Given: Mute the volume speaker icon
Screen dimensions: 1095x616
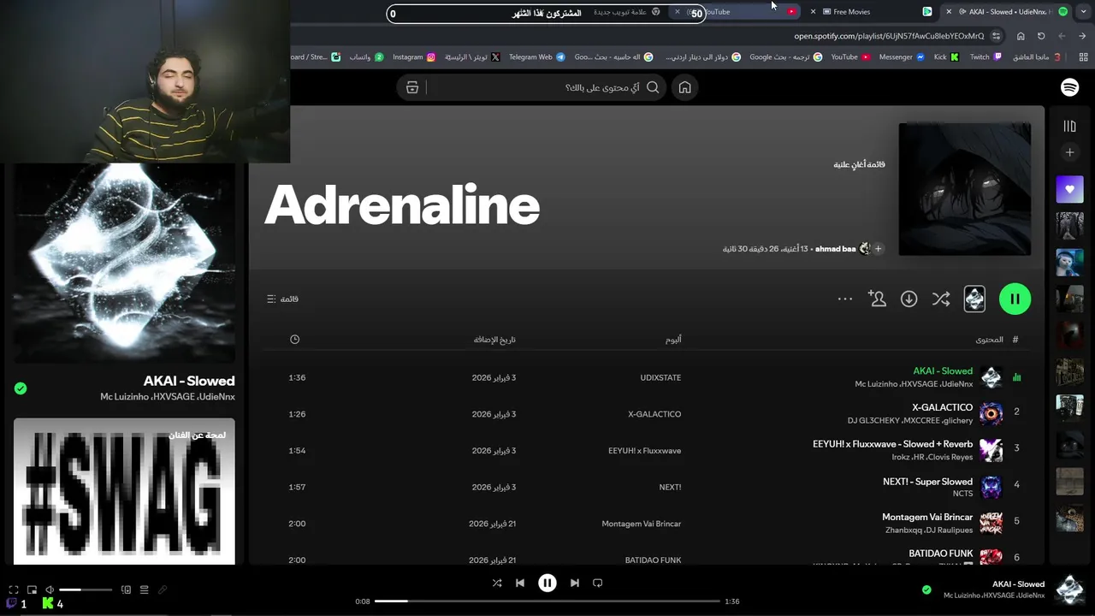Looking at the screenshot, I should [x=50, y=589].
